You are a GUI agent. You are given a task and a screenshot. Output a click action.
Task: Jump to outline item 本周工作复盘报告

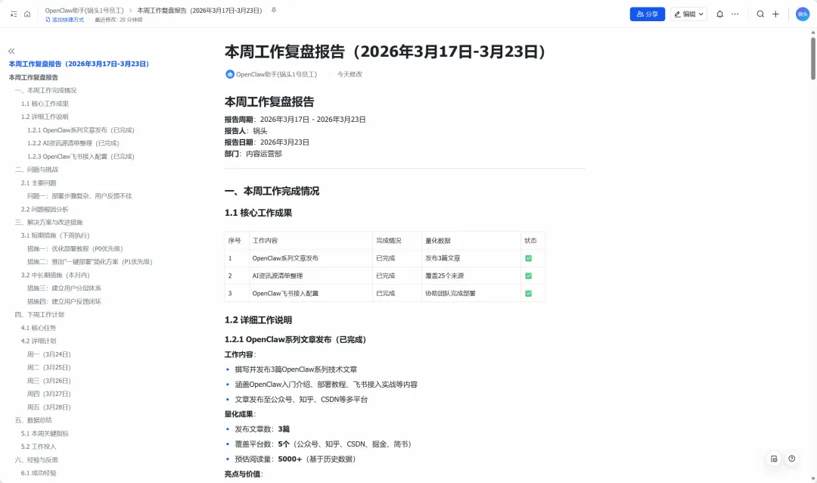click(33, 77)
